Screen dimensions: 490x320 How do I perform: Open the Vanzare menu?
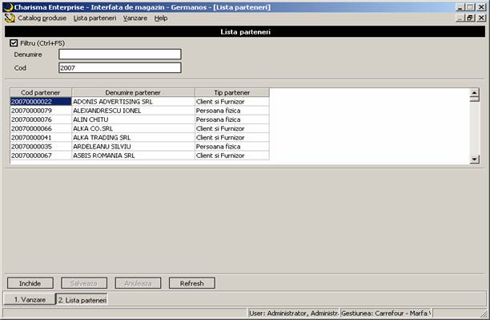tap(135, 18)
